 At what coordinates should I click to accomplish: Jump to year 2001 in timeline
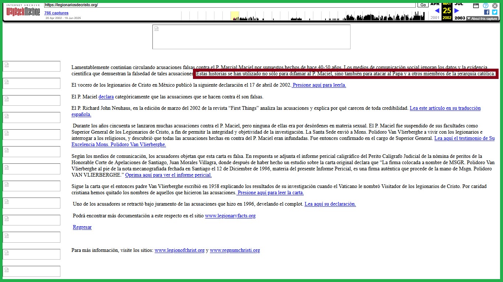pyautogui.click(x=435, y=18)
